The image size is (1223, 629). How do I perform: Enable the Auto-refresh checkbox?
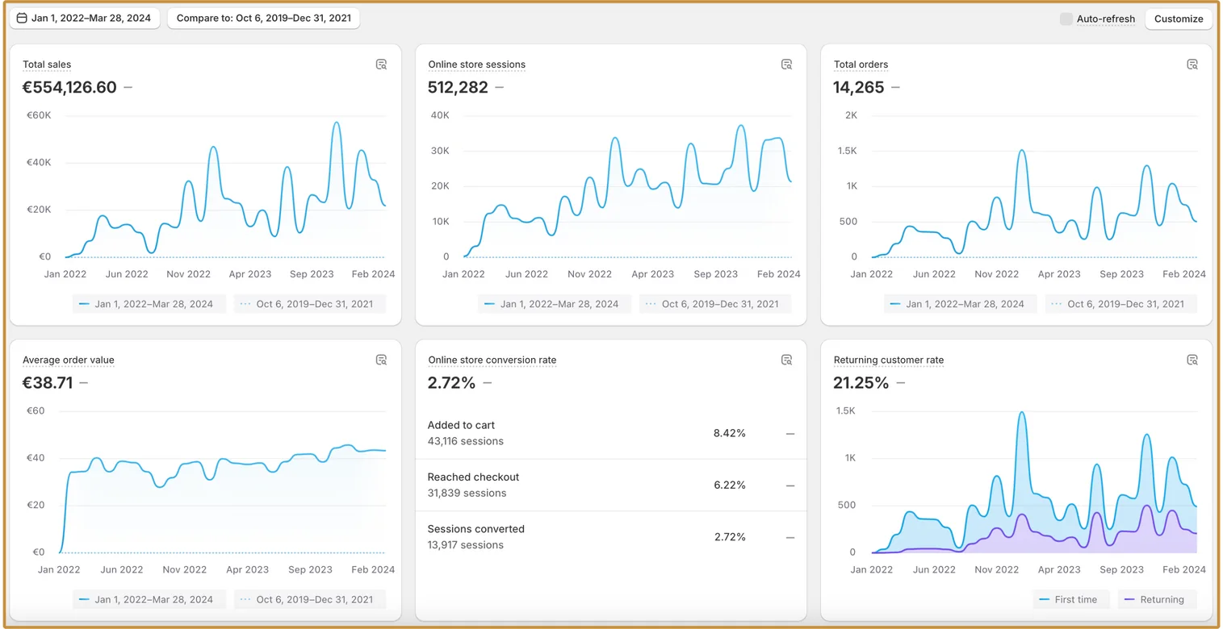point(1066,19)
